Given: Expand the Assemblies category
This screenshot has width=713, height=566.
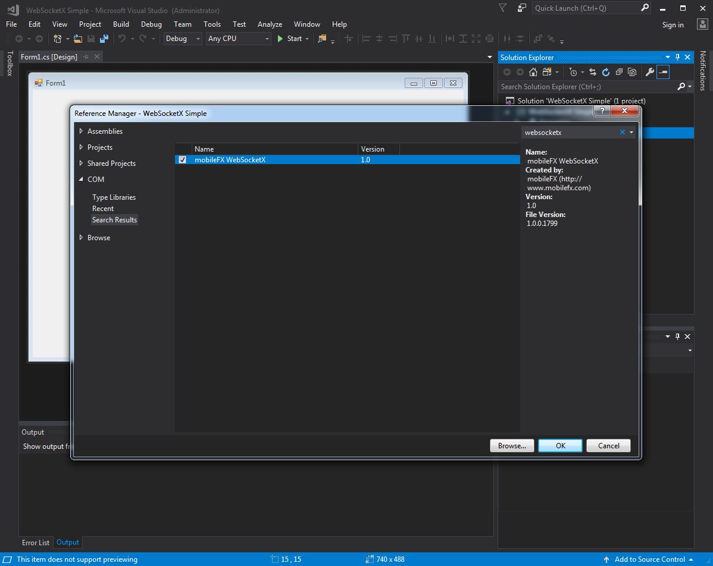Looking at the screenshot, I should coord(81,131).
